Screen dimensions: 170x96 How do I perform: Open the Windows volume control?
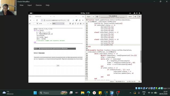pyautogui.click(x=152, y=93)
